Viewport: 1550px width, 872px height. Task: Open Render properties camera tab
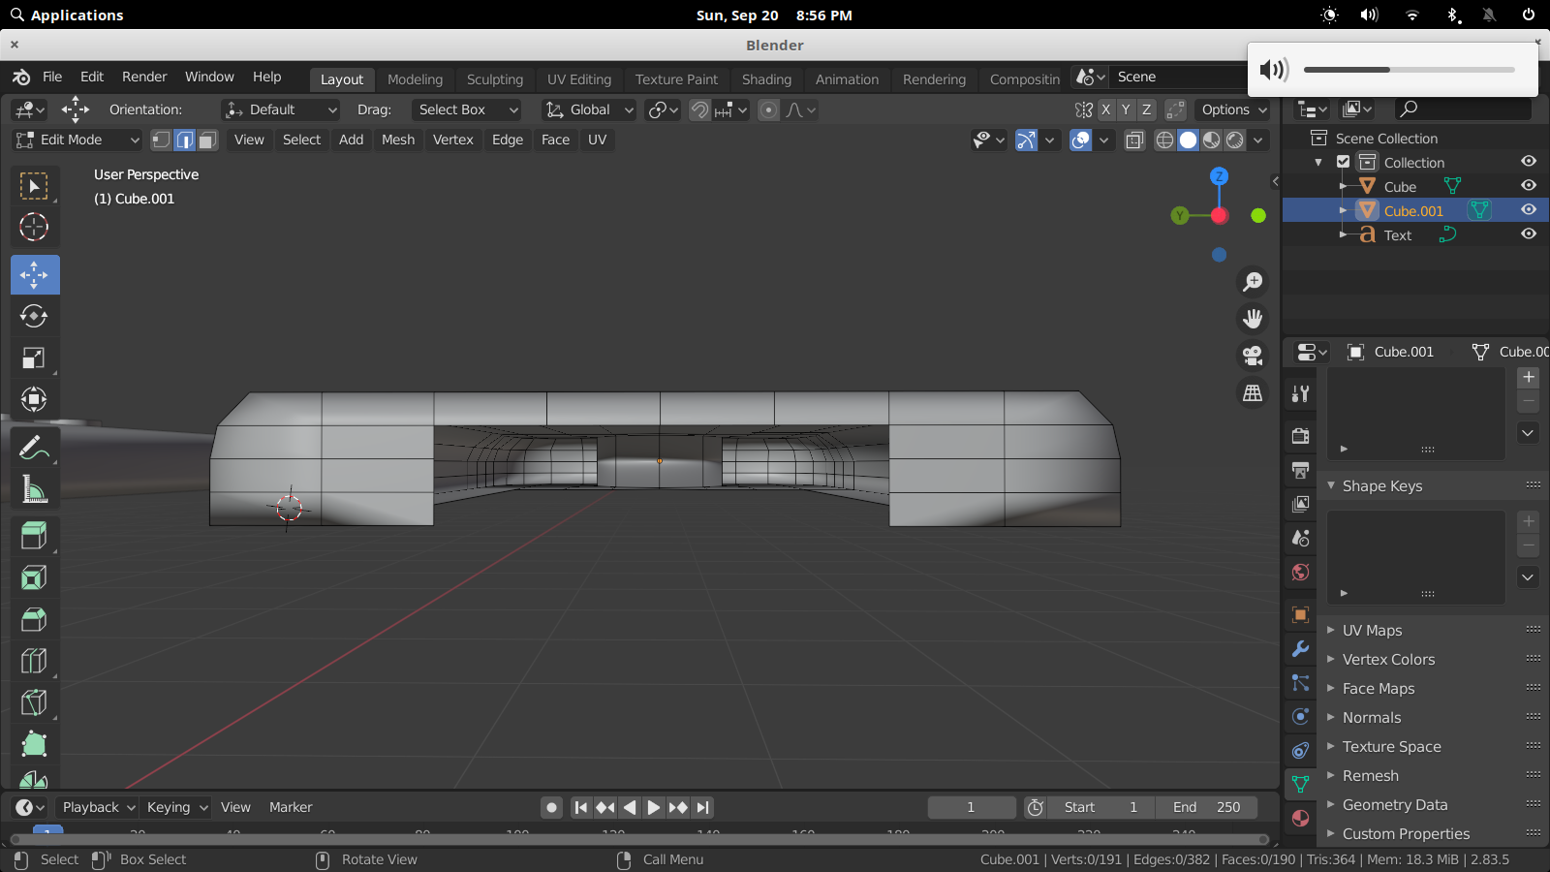(1300, 436)
